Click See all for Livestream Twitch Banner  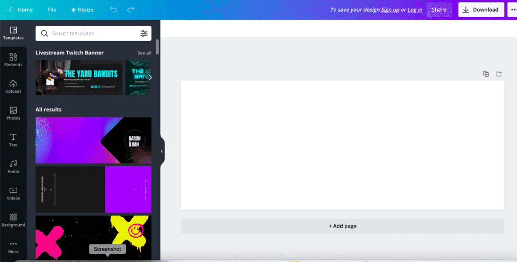(144, 53)
